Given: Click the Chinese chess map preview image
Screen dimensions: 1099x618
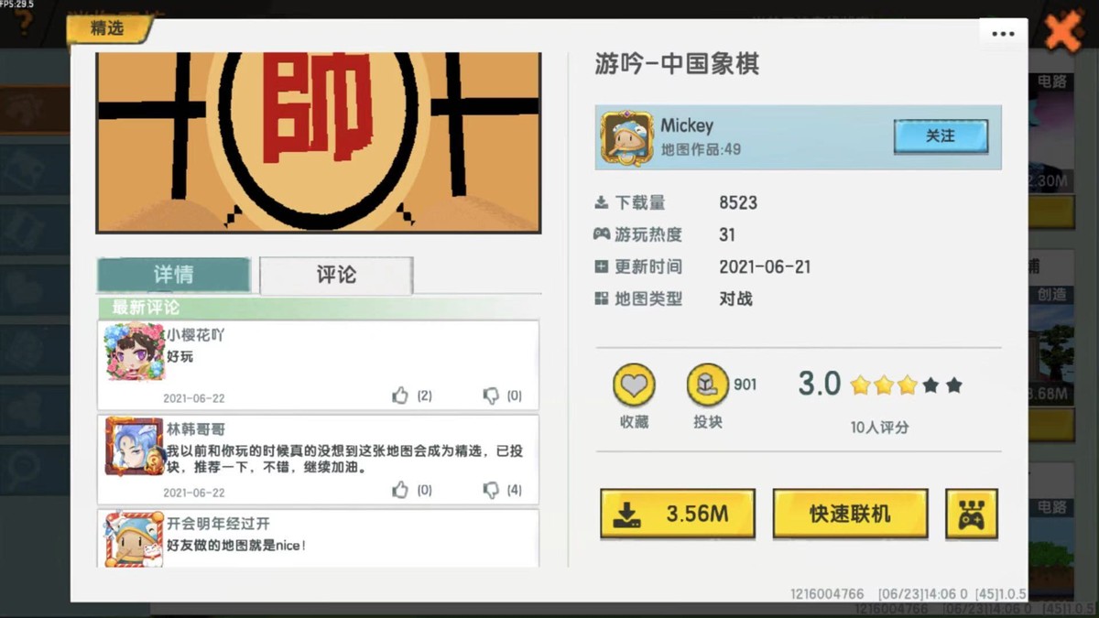Looking at the screenshot, I should pyautogui.click(x=318, y=142).
